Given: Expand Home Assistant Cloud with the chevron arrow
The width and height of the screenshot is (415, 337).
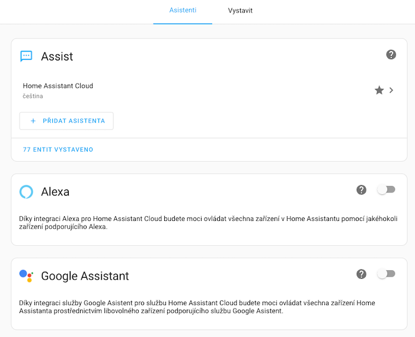Looking at the screenshot, I should coord(391,91).
